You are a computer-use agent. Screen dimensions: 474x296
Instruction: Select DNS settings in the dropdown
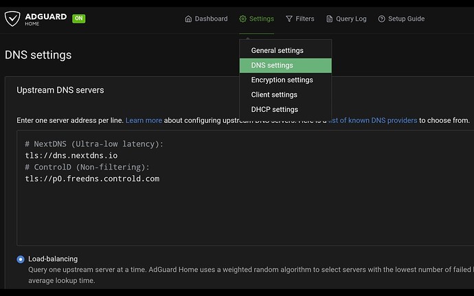click(272, 65)
